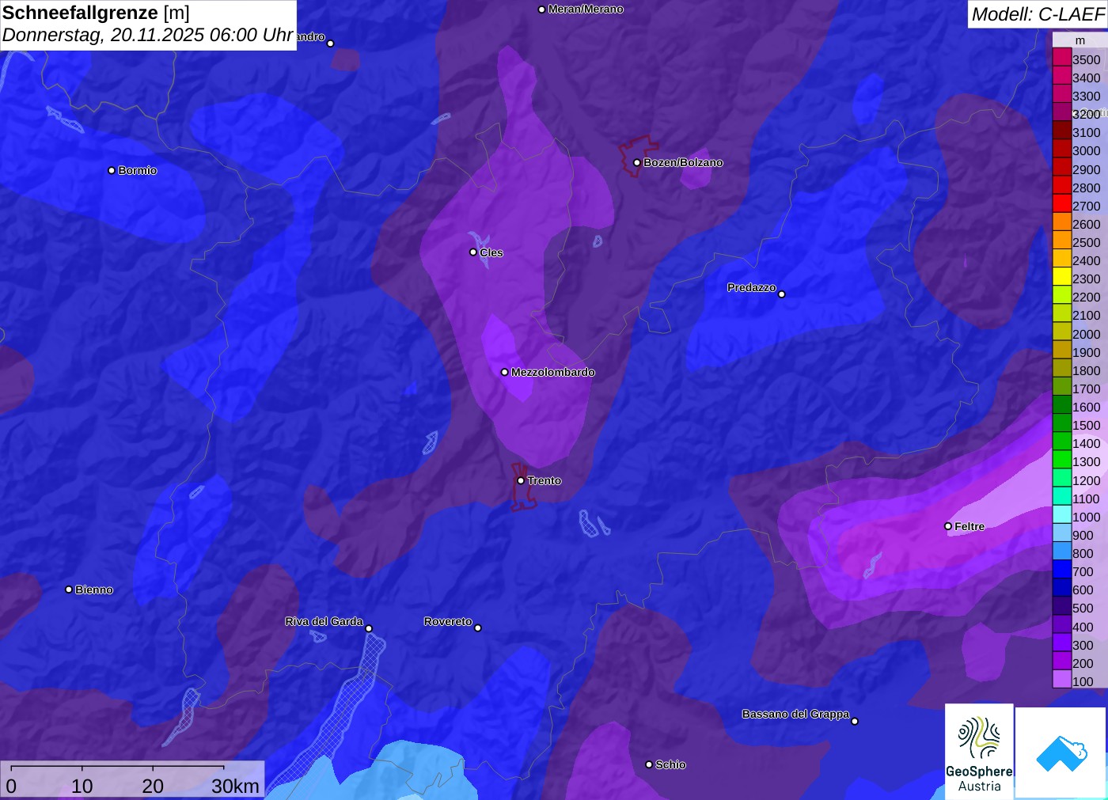The width and height of the screenshot is (1108, 800).
Task: Click the Mezzolombardo marker dot
Action: pyautogui.click(x=504, y=372)
